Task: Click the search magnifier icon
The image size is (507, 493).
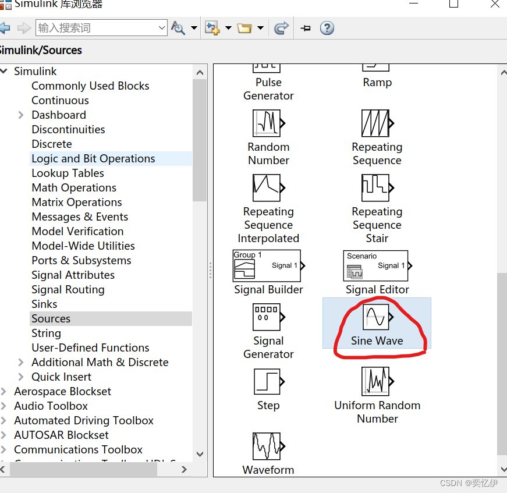Action: (x=178, y=28)
